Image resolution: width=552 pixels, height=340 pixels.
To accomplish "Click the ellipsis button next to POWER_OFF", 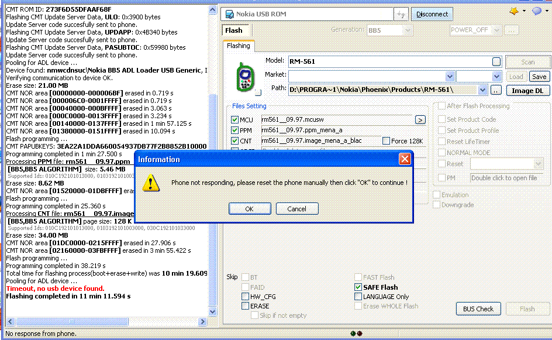I will [x=511, y=30].
